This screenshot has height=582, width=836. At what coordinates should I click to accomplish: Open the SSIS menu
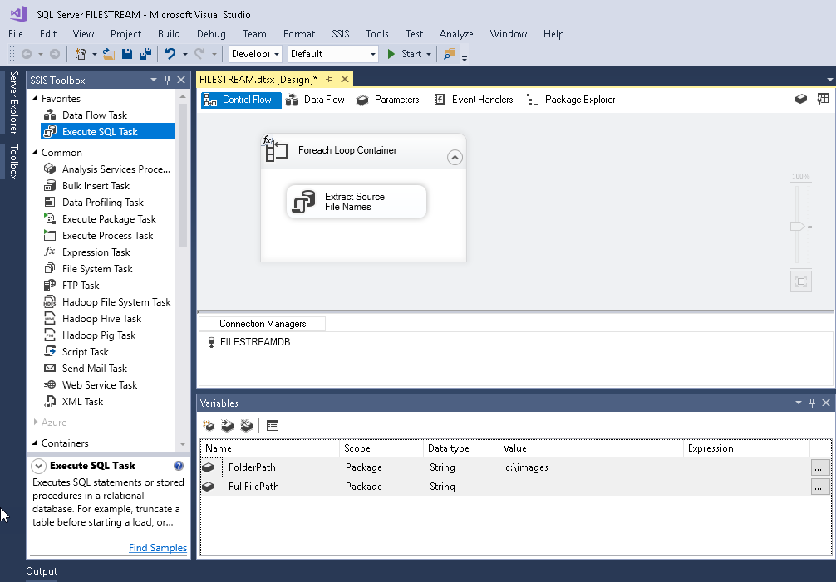[341, 34]
